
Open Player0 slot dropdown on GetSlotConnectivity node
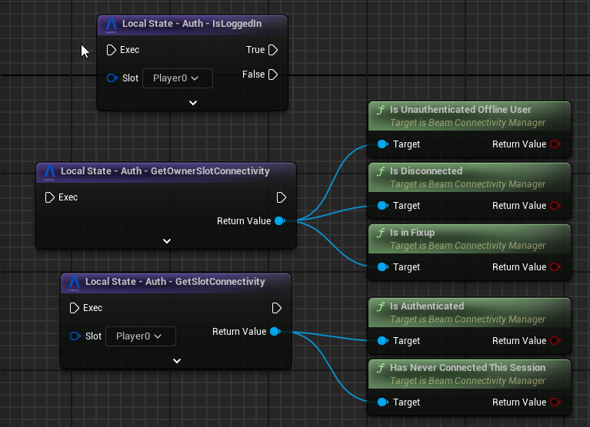click(140, 336)
